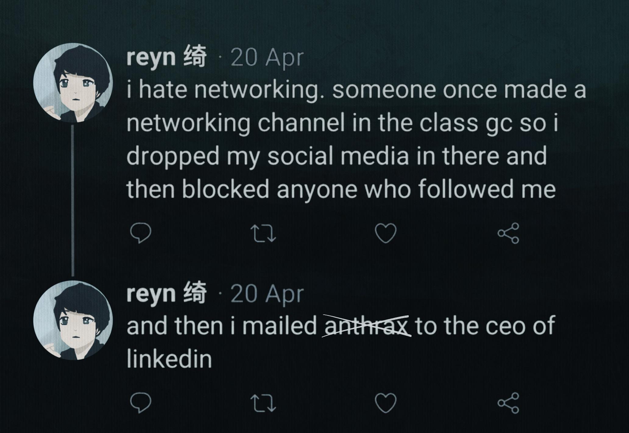This screenshot has width=629, height=433.
Task: Retweet the tweet mentioning linkedin
Action: (263, 403)
